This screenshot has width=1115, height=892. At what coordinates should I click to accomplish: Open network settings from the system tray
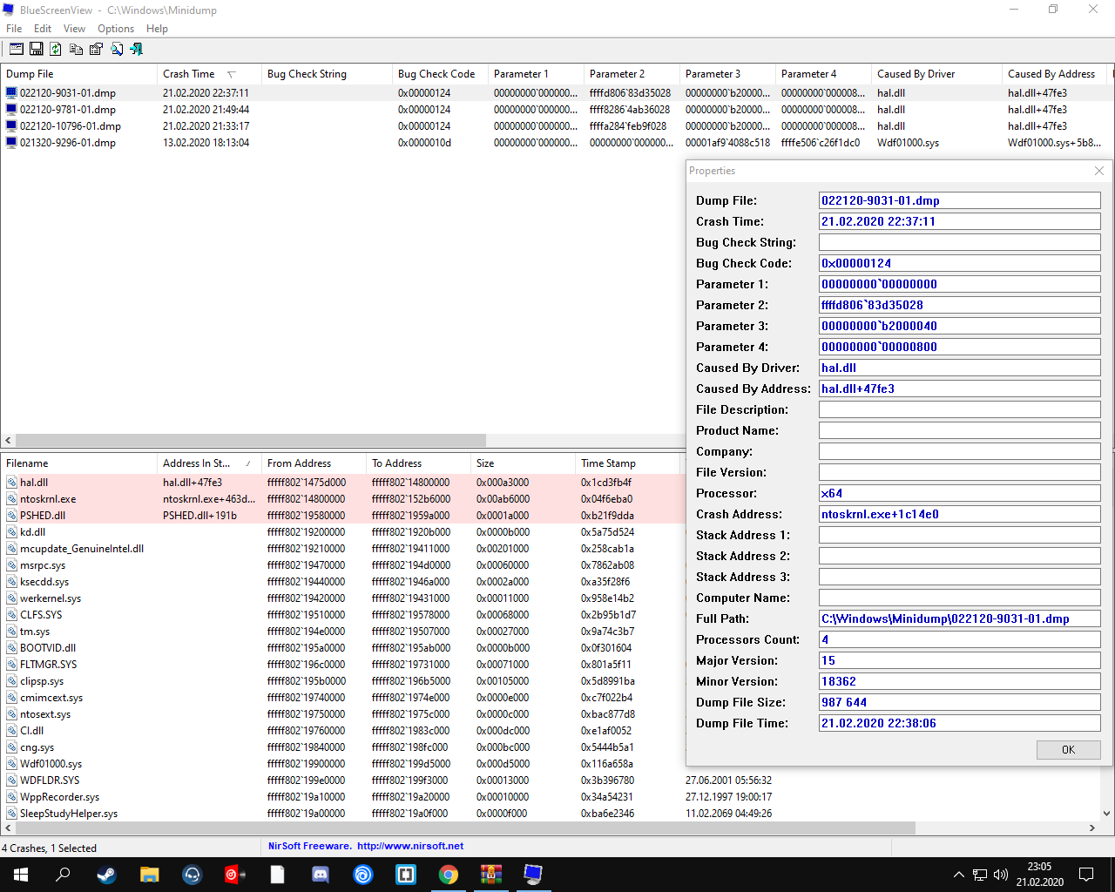[980, 875]
